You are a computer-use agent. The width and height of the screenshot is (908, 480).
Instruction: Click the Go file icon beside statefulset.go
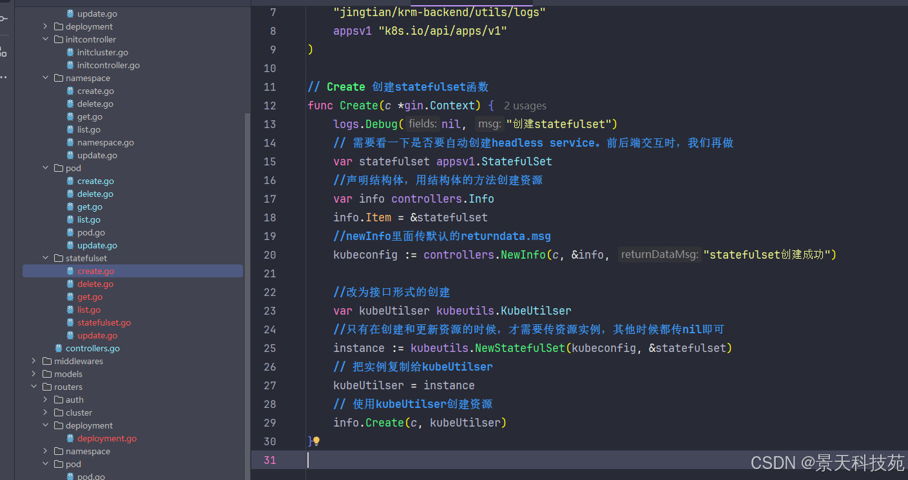[70, 322]
